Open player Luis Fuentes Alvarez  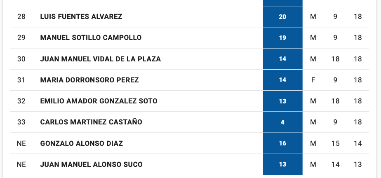click(81, 16)
